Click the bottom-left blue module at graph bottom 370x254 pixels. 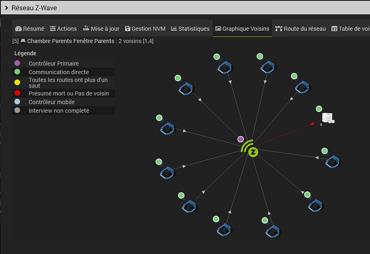point(224,230)
